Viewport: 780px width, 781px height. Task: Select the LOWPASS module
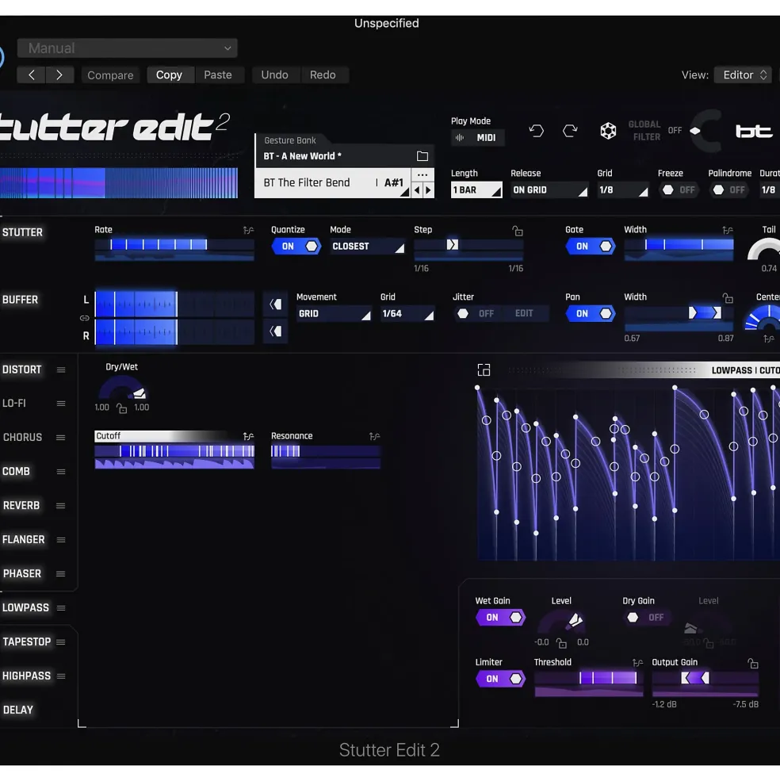(26, 607)
